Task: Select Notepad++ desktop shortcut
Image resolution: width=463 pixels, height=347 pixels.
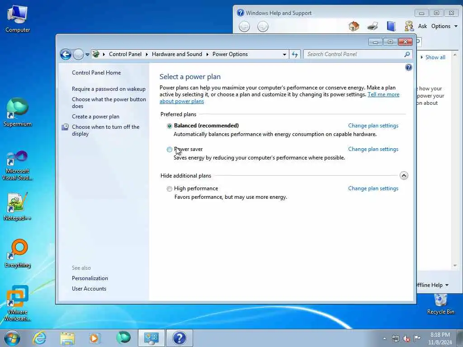Action: pyautogui.click(x=18, y=206)
